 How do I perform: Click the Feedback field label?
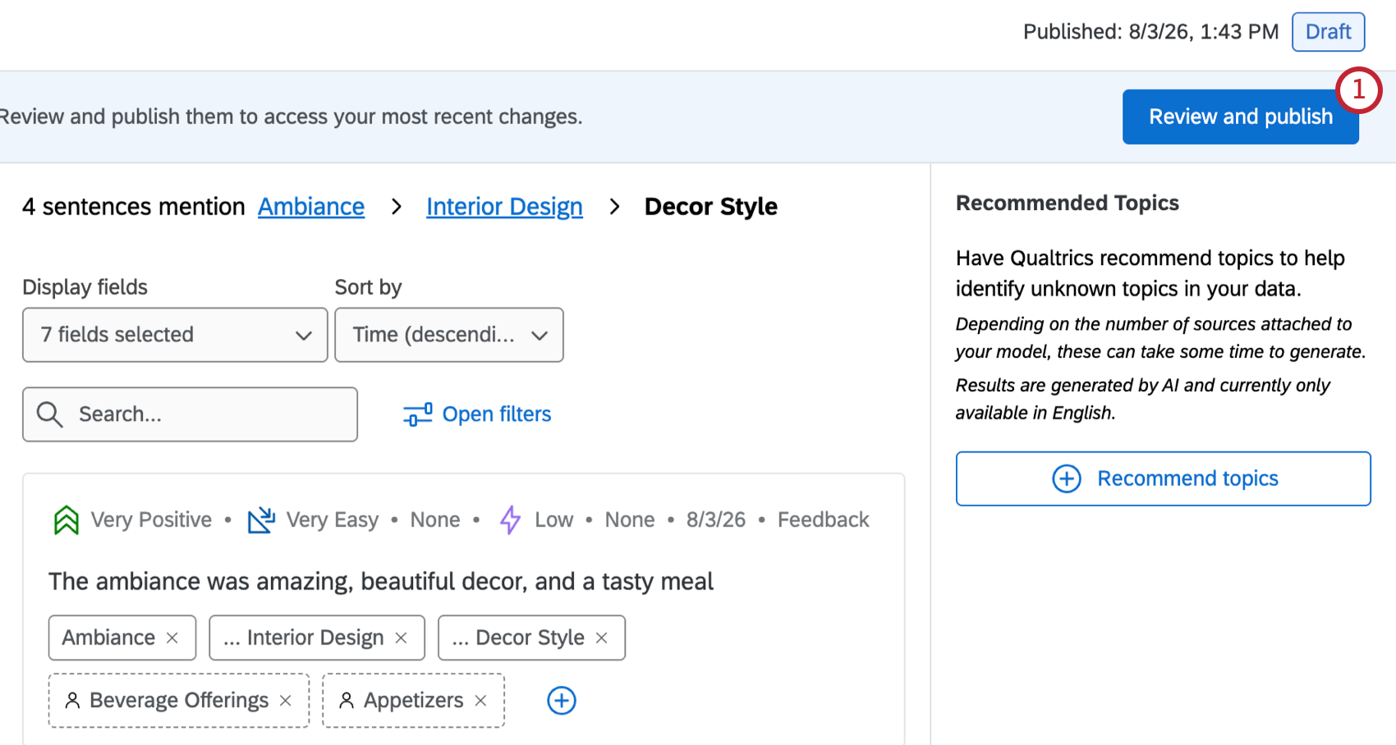pos(824,519)
